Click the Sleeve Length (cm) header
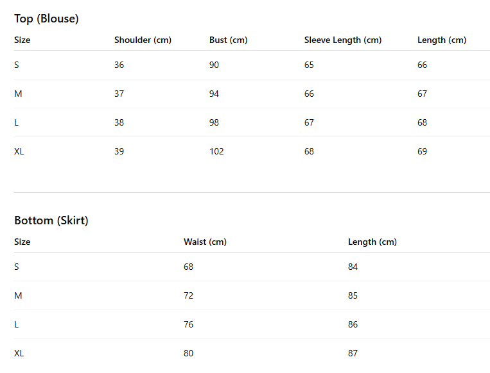 342,40
